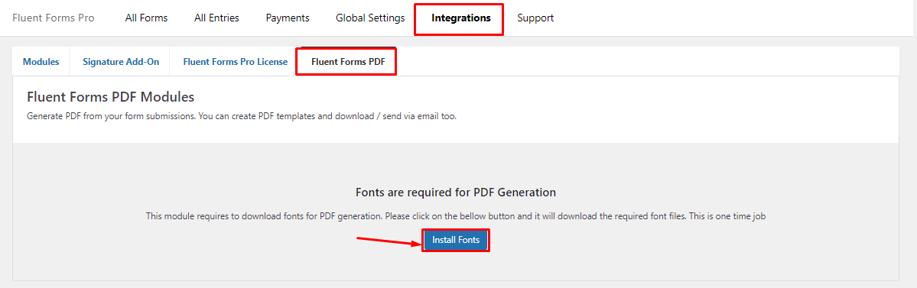Click the gray panel area above the fonts heading
The width and height of the screenshot is (917, 288).
[456, 163]
